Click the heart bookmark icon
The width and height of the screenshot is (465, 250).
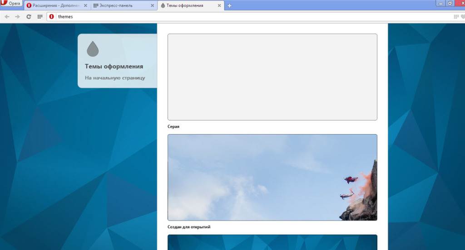tap(463, 17)
